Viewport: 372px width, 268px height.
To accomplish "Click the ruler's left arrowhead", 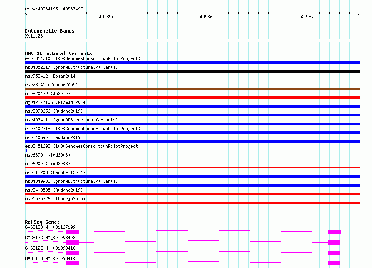I will pos(26,13).
